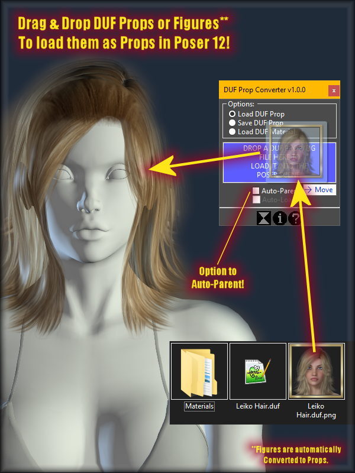Open the help question mark icon
This screenshot has width=355, height=473.
point(295,218)
